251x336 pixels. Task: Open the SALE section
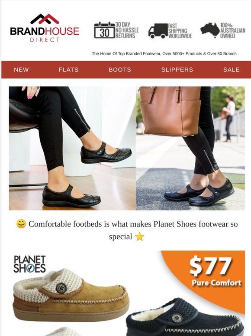pyautogui.click(x=232, y=69)
